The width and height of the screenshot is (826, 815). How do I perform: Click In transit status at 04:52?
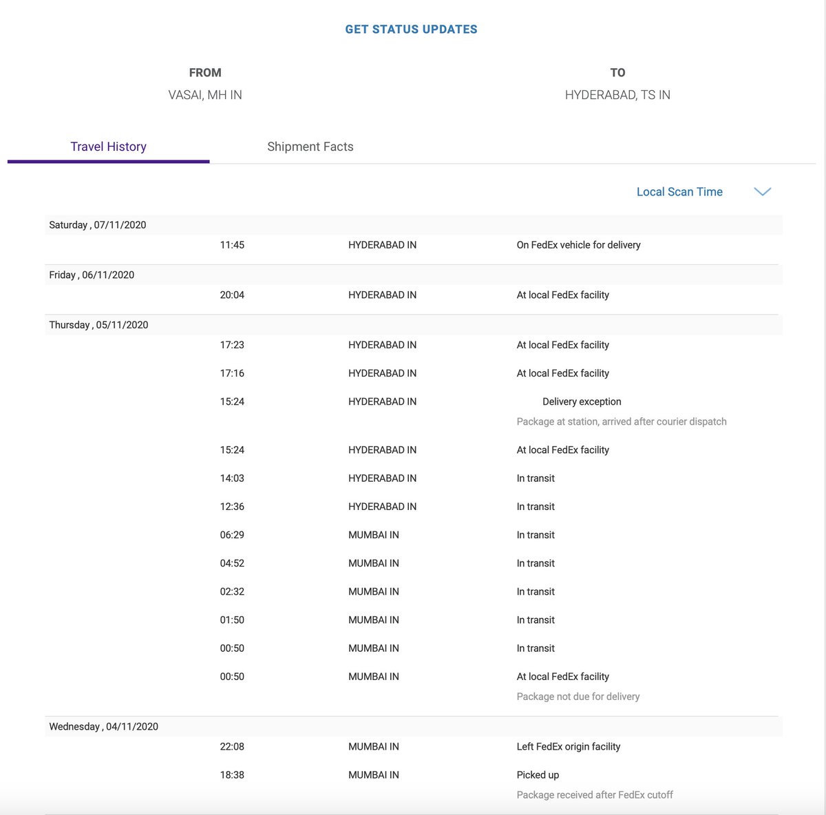pyautogui.click(x=536, y=563)
